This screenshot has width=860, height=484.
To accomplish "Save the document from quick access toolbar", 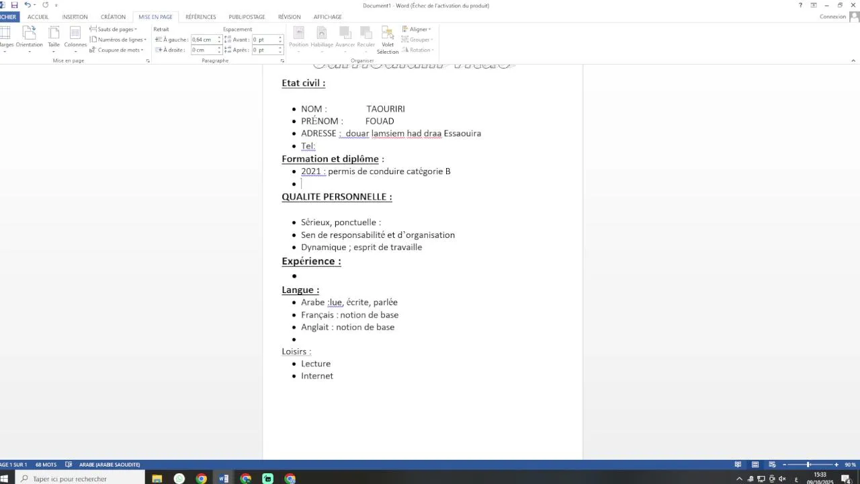I will click(x=14, y=5).
